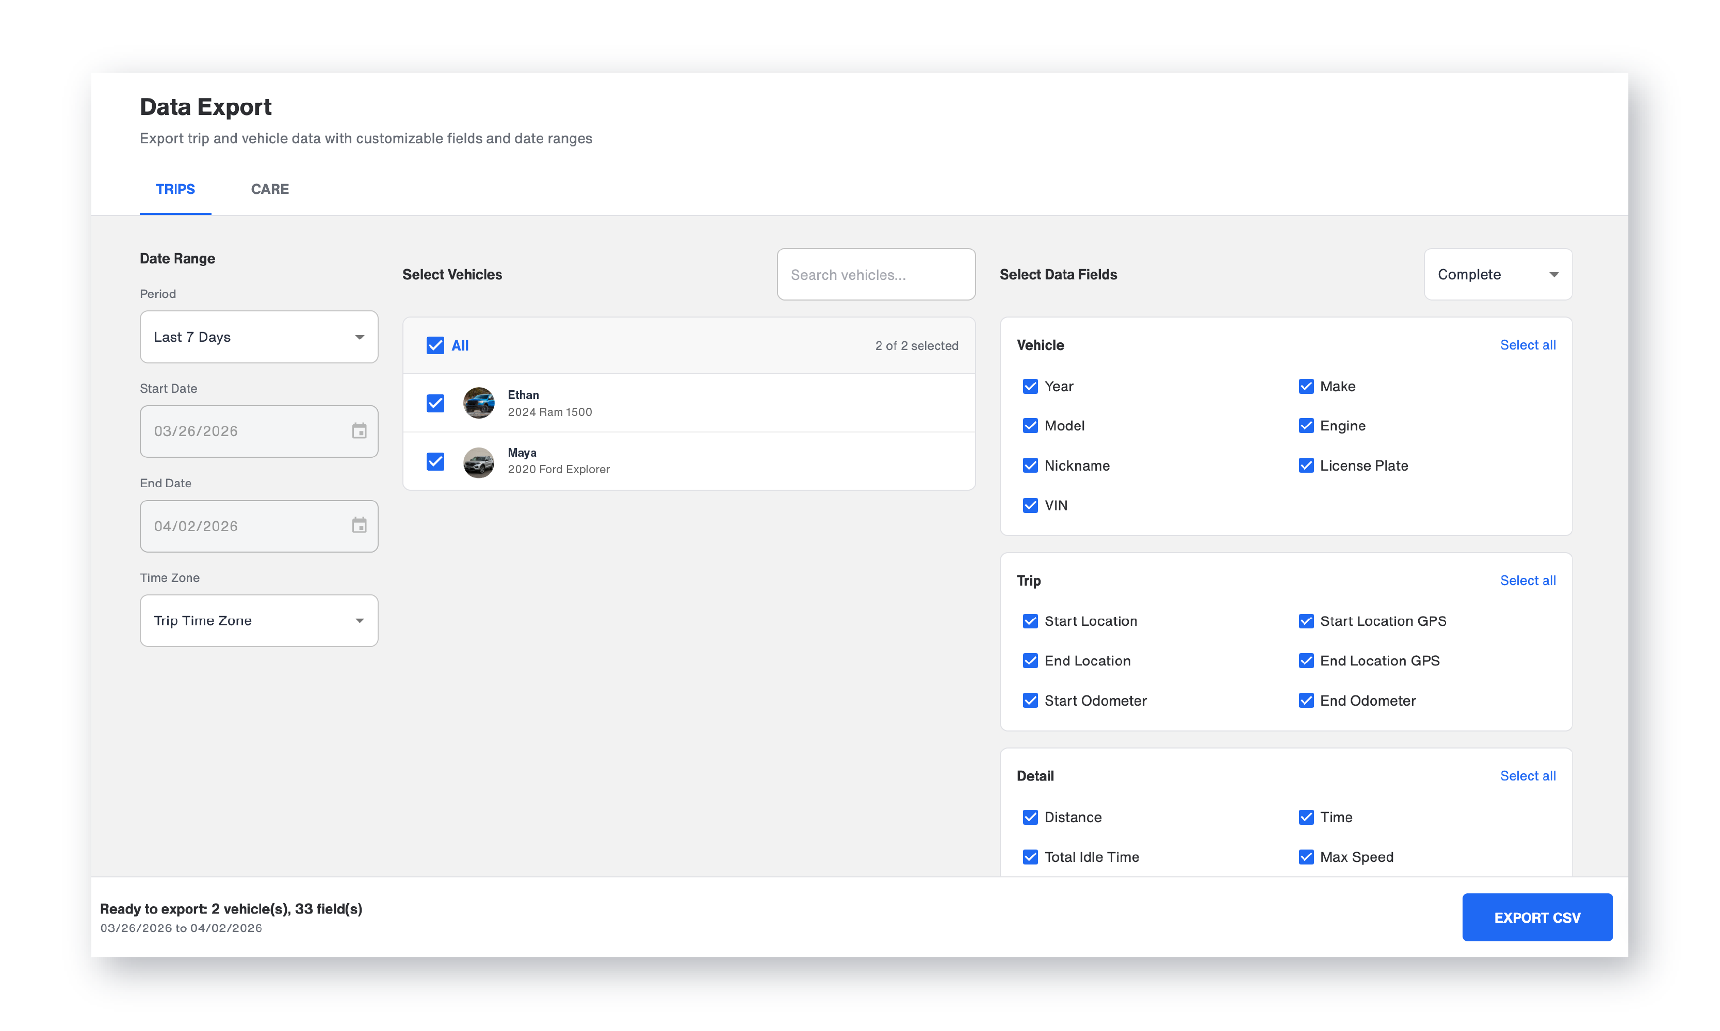The width and height of the screenshot is (1720, 1031).
Task: Uncheck the VIN data field
Action: point(1030,505)
